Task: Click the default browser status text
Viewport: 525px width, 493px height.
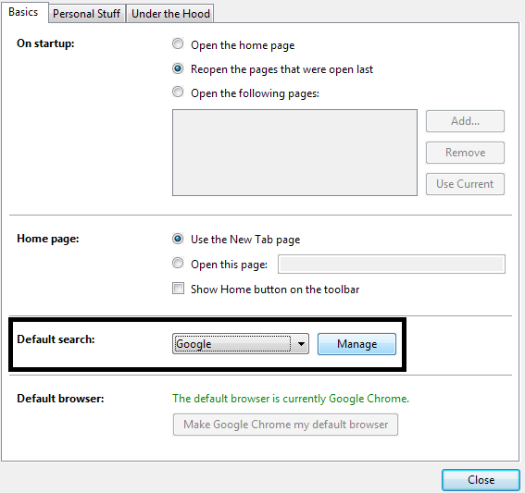Action: [x=291, y=399]
